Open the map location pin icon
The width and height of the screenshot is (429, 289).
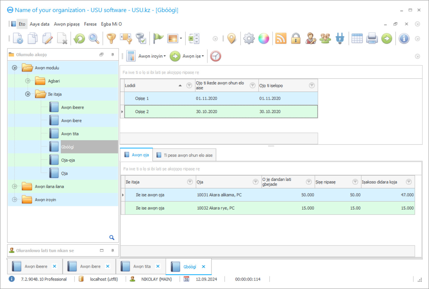tap(232, 39)
